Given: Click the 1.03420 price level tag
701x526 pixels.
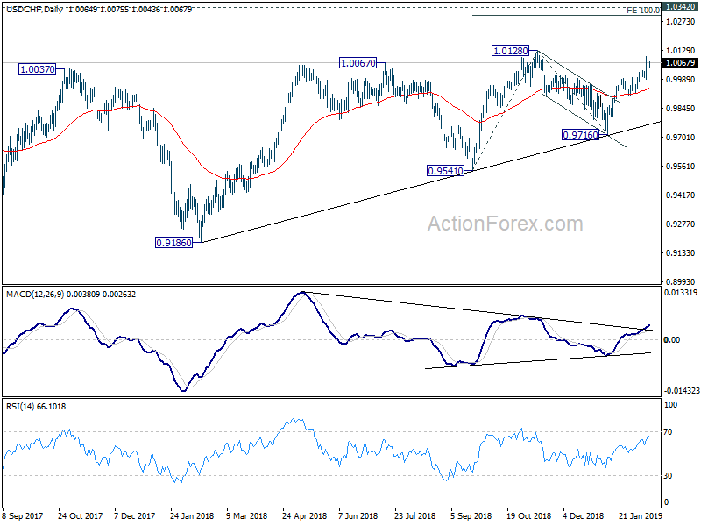Looking at the screenshot, I should pyautogui.click(x=681, y=7).
